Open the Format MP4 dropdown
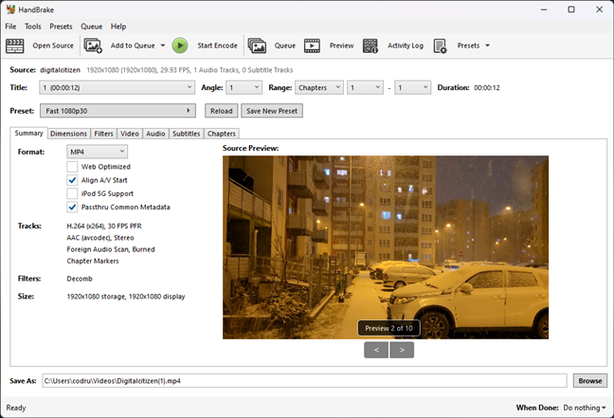 [x=97, y=152]
